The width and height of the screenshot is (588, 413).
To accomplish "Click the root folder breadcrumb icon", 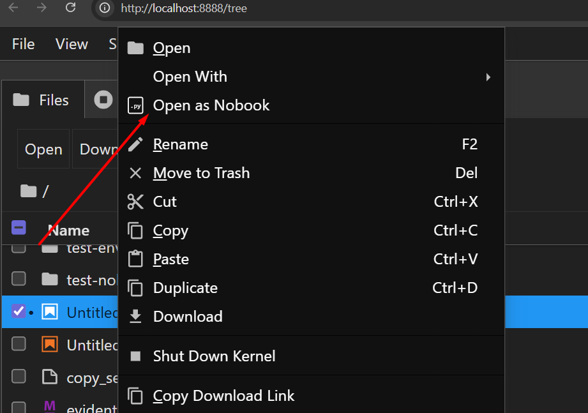I will point(29,191).
